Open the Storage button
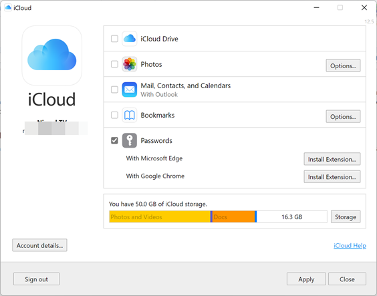 point(346,216)
